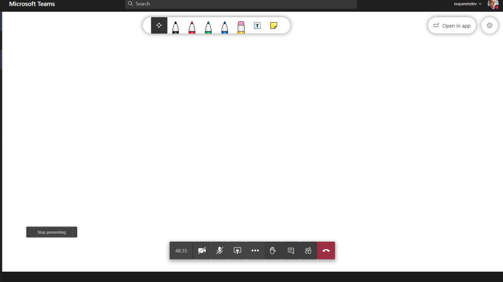The width and height of the screenshot is (503, 282).
Task: Click the Search field at top
Action: [241, 4]
